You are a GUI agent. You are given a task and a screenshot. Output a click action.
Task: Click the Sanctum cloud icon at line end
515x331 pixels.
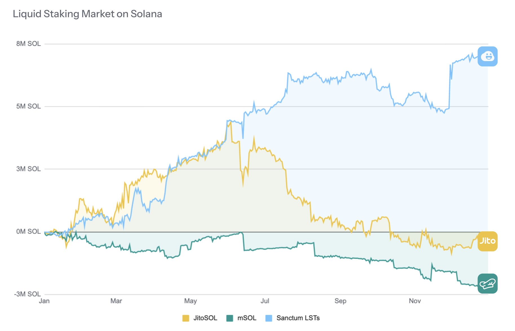click(487, 56)
